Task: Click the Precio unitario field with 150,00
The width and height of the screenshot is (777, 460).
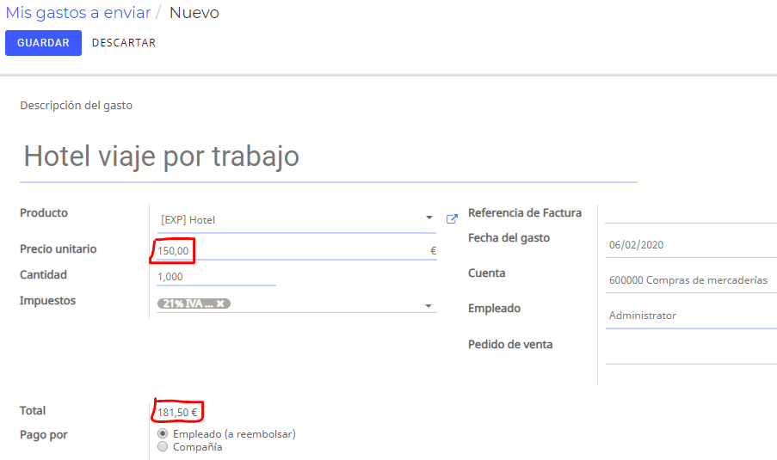Action: 297,250
